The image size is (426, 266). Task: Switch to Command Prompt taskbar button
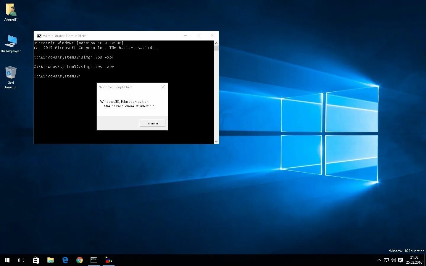tap(94, 260)
